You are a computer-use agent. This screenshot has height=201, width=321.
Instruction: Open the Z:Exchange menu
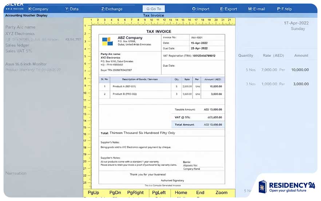point(112,9)
